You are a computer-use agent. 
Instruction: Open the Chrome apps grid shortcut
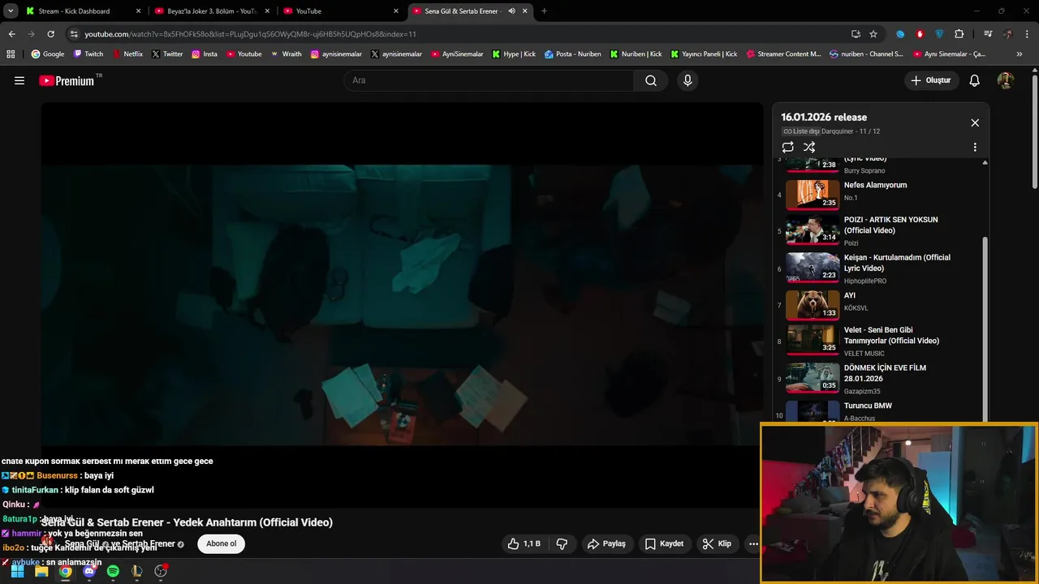(x=11, y=54)
